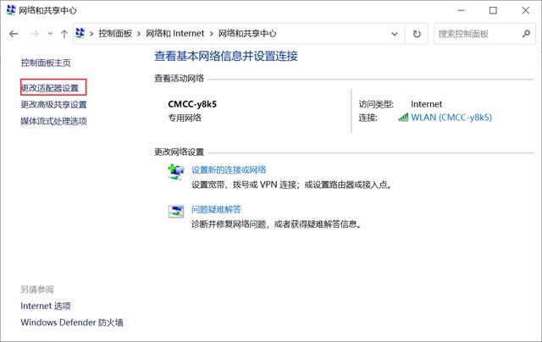Click the 问题疑难解答 troubleshooter icon

point(175,211)
